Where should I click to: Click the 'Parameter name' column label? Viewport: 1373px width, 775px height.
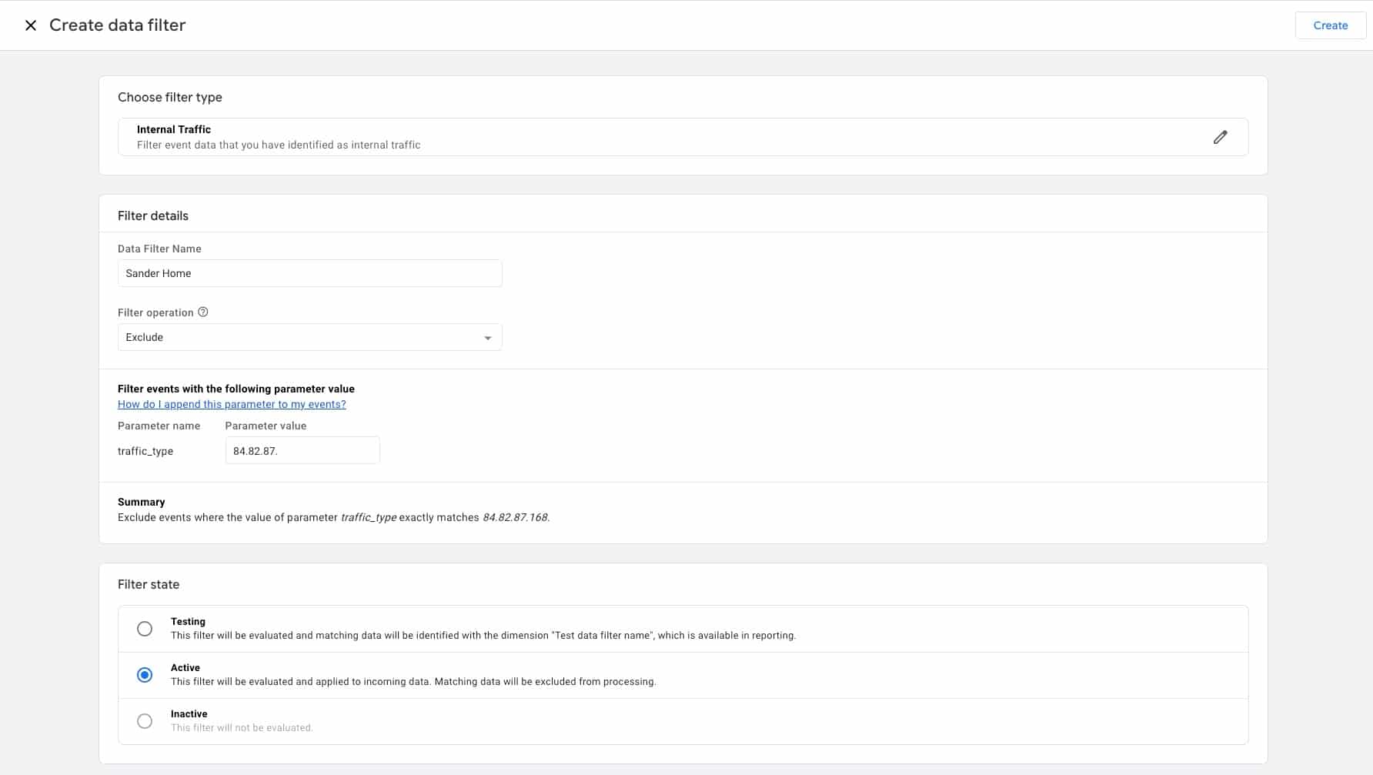click(159, 426)
